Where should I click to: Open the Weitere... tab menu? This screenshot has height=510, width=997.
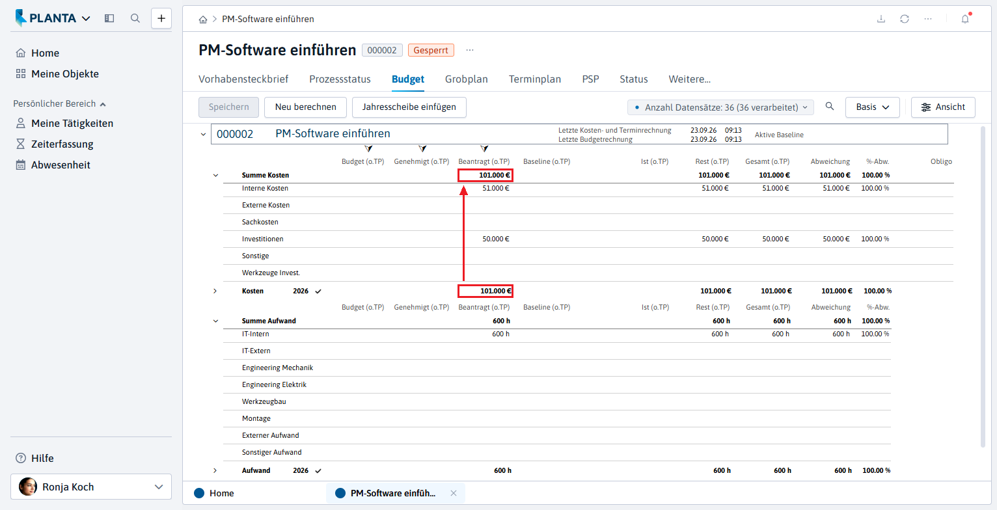[690, 79]
